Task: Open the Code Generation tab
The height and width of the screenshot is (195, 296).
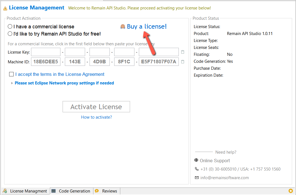Action: (72, 191)
